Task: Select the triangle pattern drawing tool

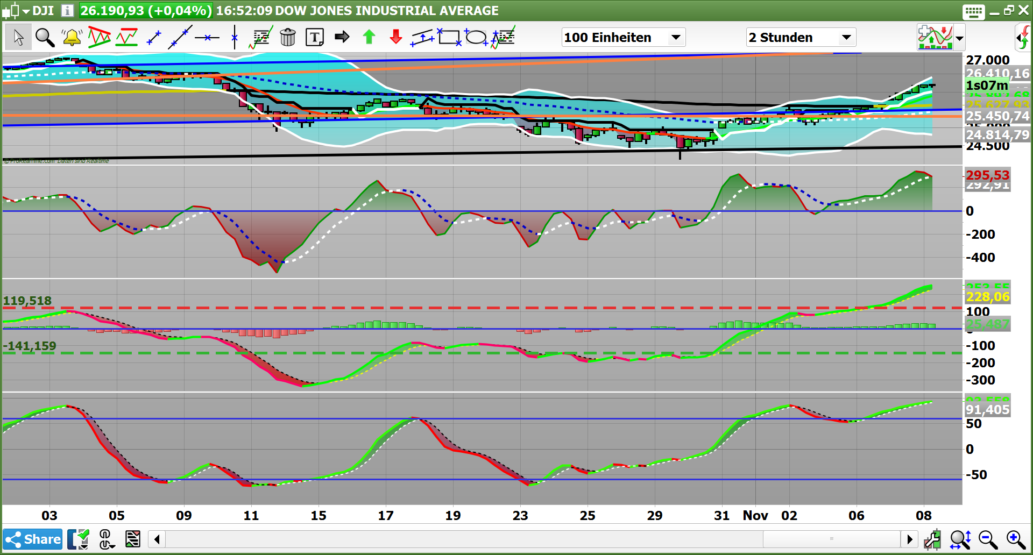Action: pos(99,38)
